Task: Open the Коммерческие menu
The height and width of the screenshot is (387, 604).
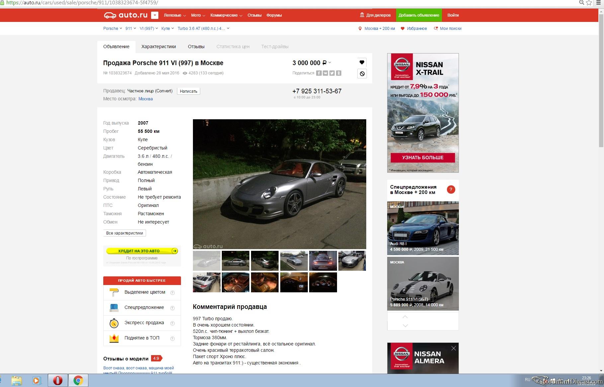Action: click(x=226, y=15)
